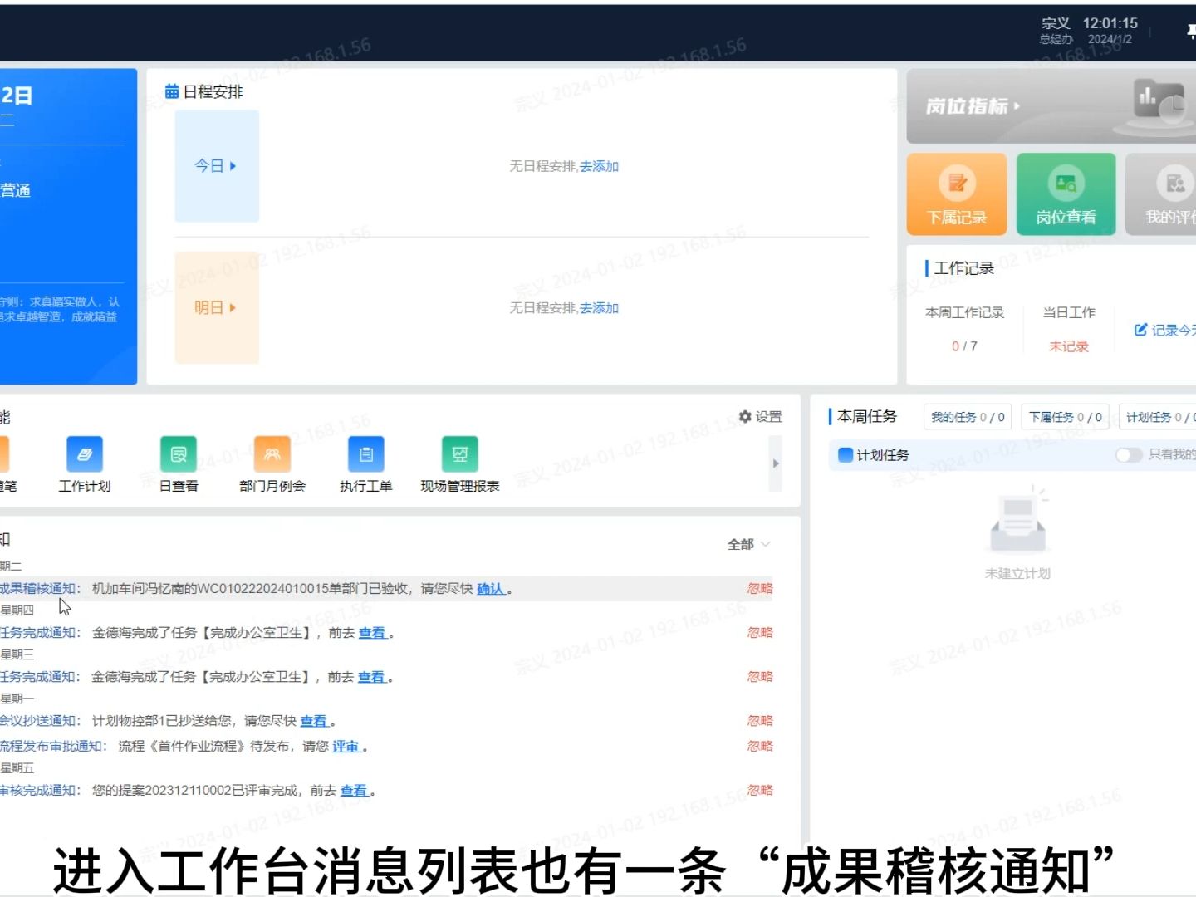Click the orange 下属记录 icon
Image resolution: width=1196 pixels, height=897 pixels.
point(957,193)
